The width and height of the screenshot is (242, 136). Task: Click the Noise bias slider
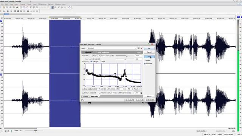(125, 59)
